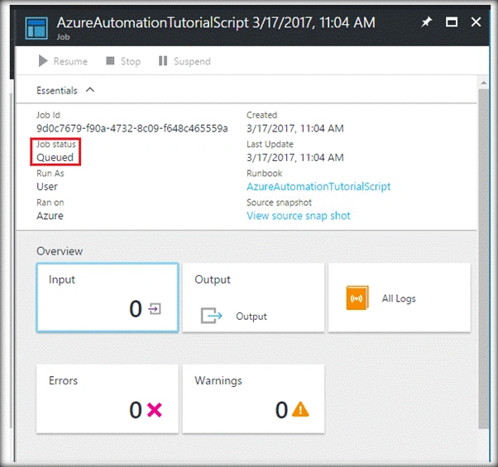Click the pink X errors icon

click(x=155, y=410)
